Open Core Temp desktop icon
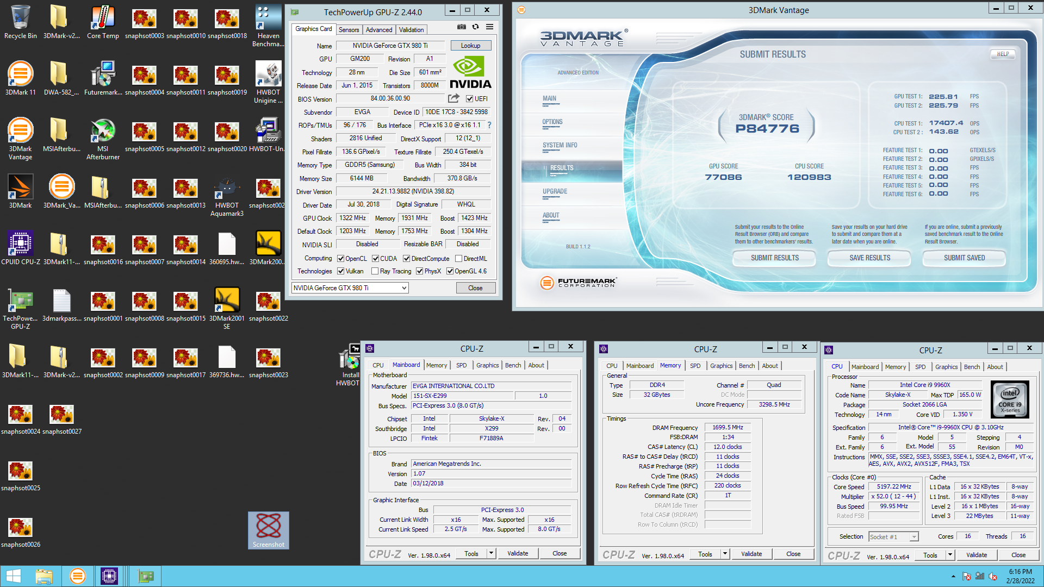Image resolution: width=1044 pixels, height=587 pixels. pyautogui.click(x=103, y=22)
